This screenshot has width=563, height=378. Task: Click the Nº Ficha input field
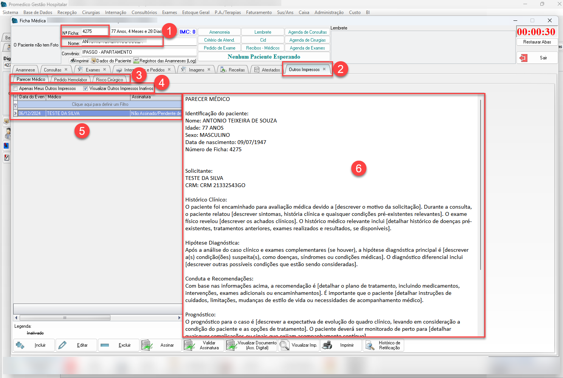coord(95,31)
